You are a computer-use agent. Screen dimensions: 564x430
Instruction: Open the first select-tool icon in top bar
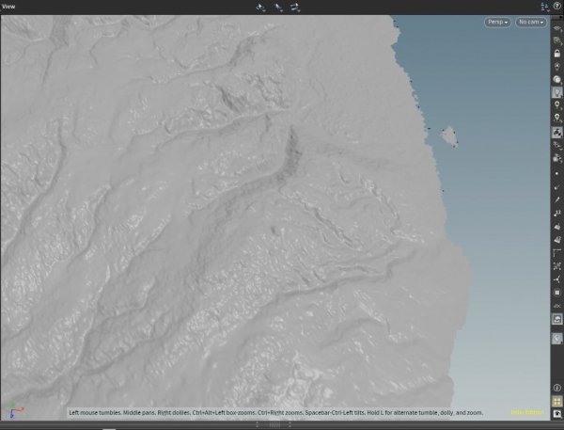260,8
